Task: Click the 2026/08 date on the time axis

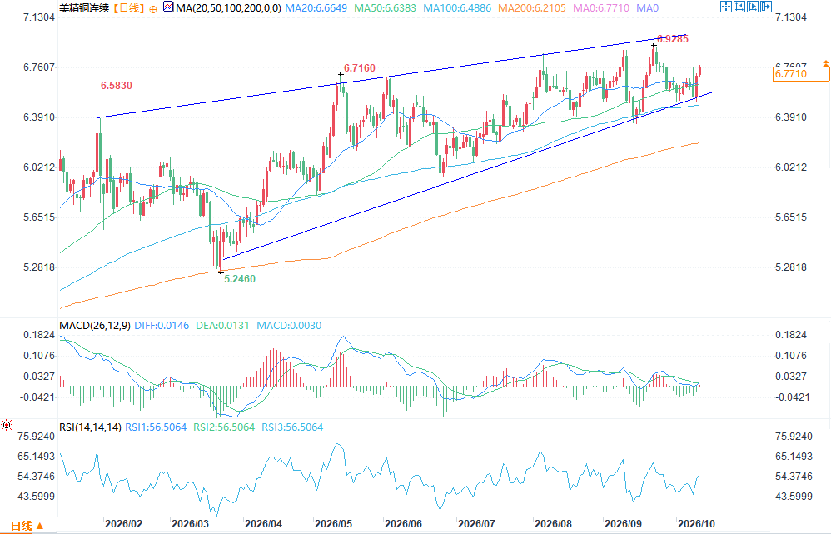Action: 553,524
